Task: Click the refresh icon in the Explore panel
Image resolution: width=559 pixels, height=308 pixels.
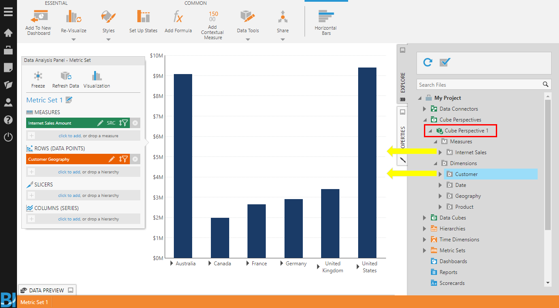Action: [x=428, y=62]
